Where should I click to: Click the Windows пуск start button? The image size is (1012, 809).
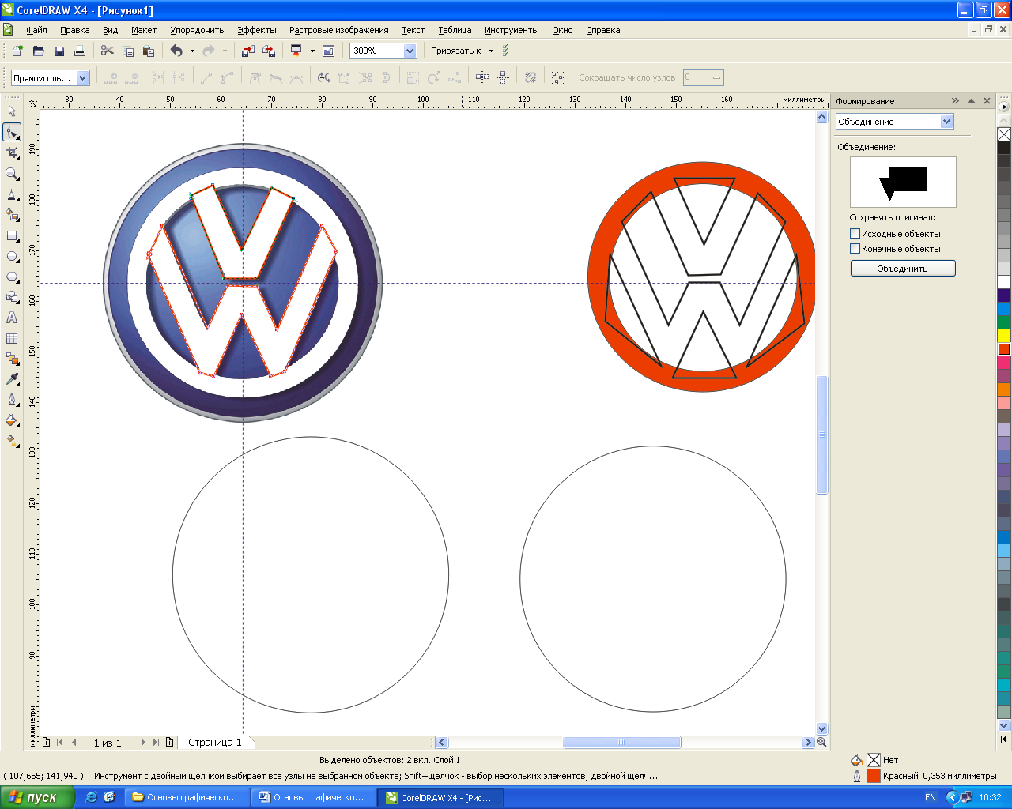point(37,797)
